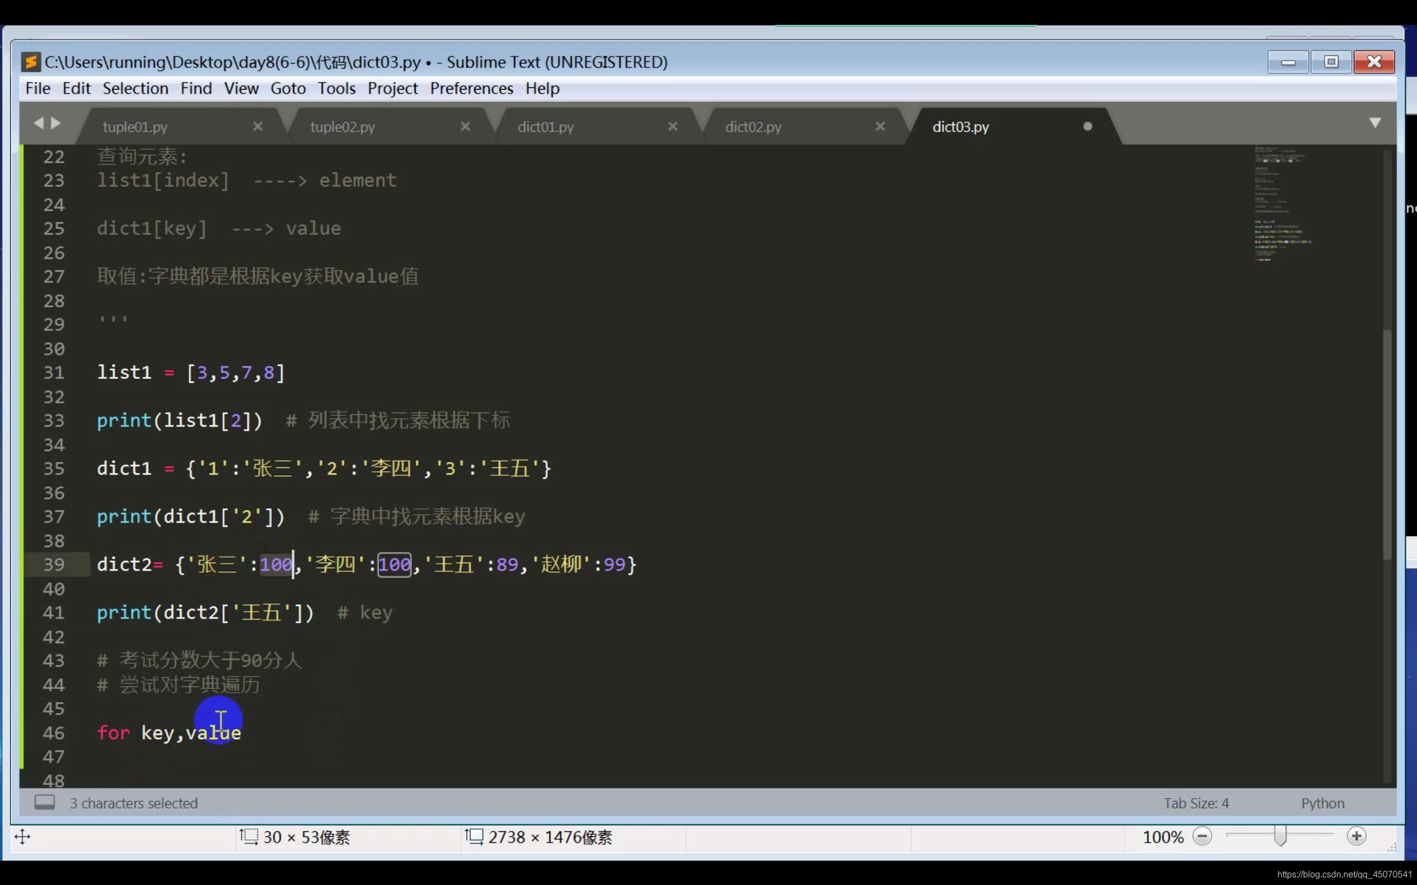
Task: Switch to the tuple02.py tab
Action: pos(343,127)
